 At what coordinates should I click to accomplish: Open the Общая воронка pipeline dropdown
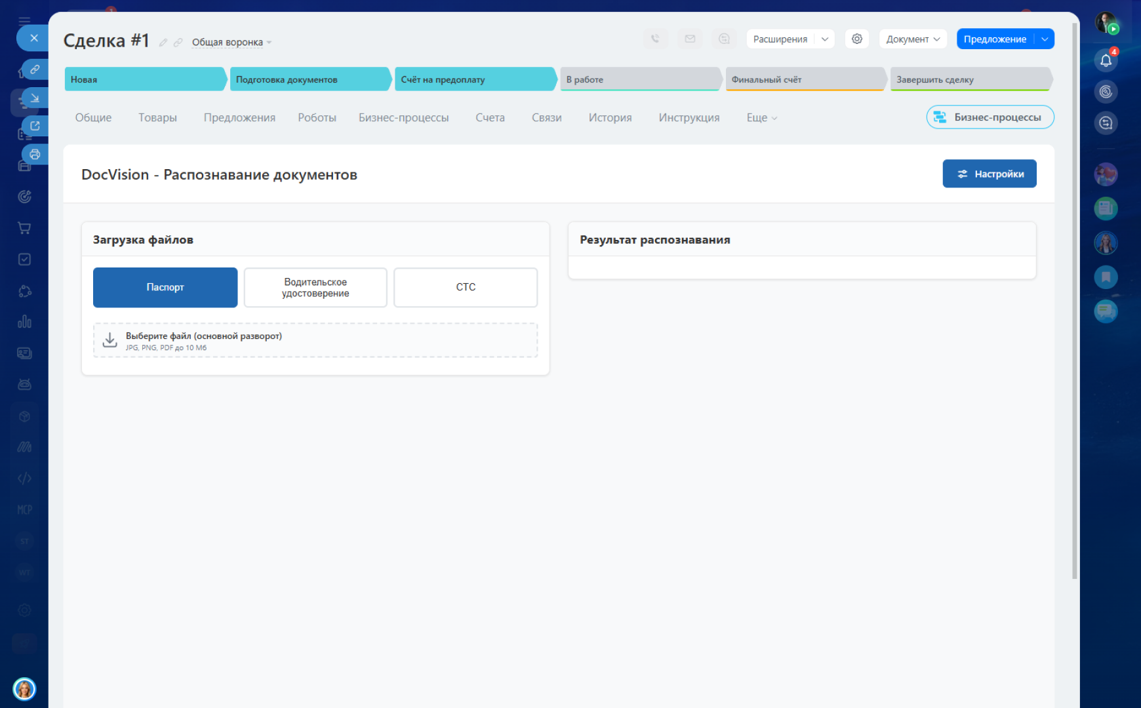click(231, 43)
